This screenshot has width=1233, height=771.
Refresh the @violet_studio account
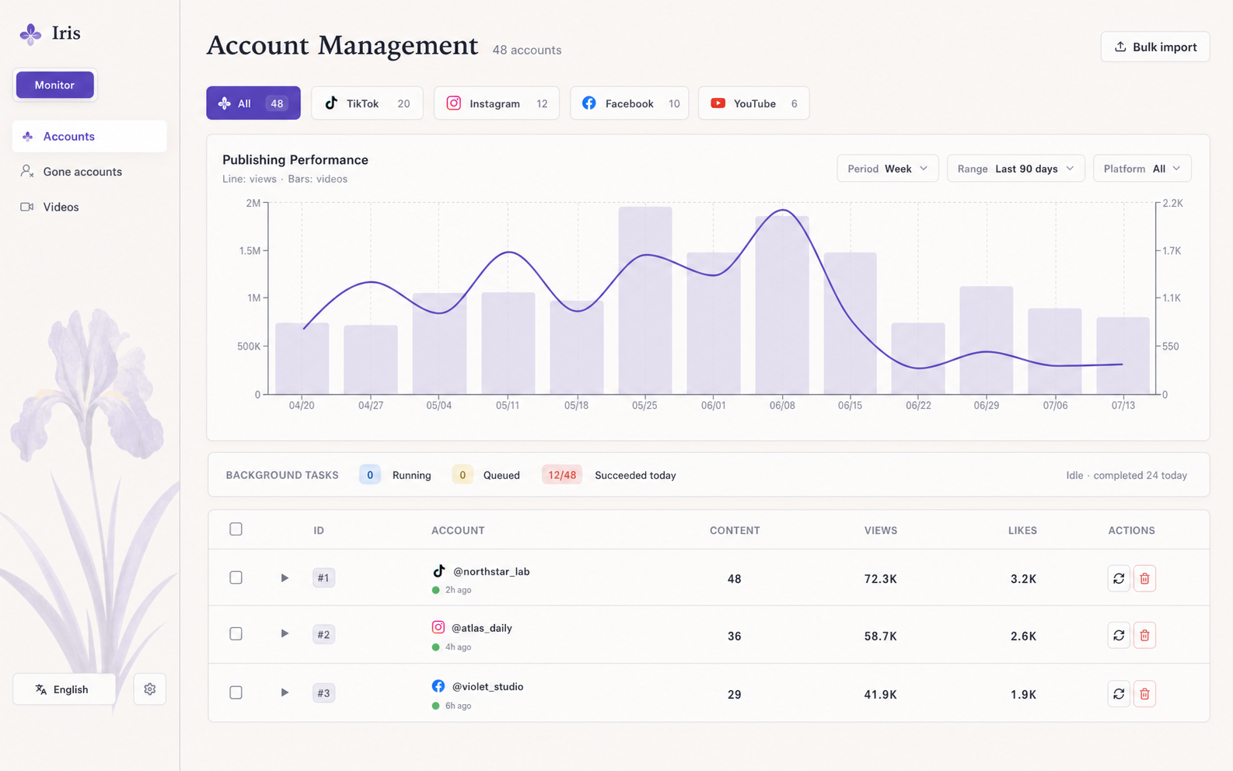coord(1119,694)
